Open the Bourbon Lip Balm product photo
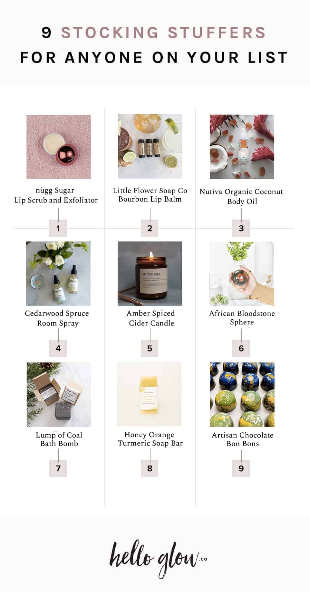310x592 pixels. pos(150,146)
